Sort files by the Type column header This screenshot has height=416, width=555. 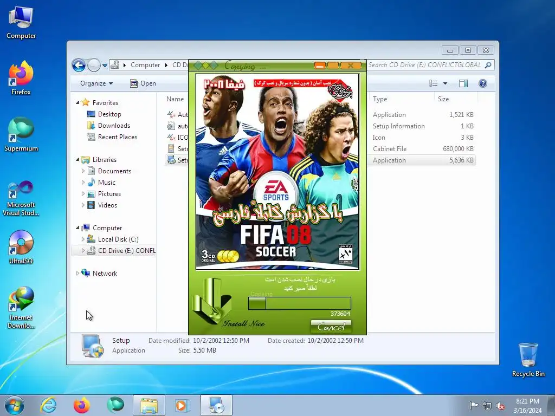(x=380, y=99)
